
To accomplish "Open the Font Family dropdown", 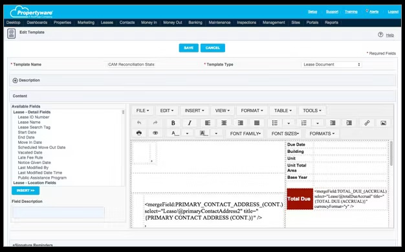I will (x=245, y=133).
